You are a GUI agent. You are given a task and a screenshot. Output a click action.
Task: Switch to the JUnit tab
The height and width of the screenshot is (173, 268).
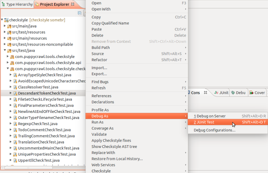pyautogui.click(x=221, y=93)
